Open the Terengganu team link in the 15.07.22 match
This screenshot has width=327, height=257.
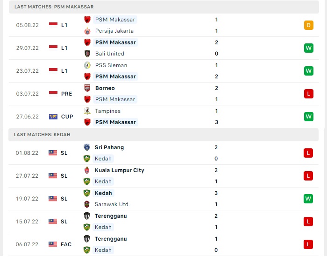pos(111,216)
